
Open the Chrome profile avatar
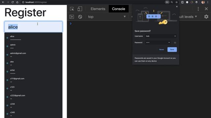(203, 2)
